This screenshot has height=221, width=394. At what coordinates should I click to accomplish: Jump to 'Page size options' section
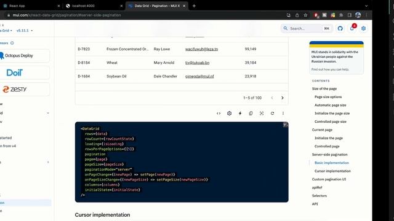point(328,97)
